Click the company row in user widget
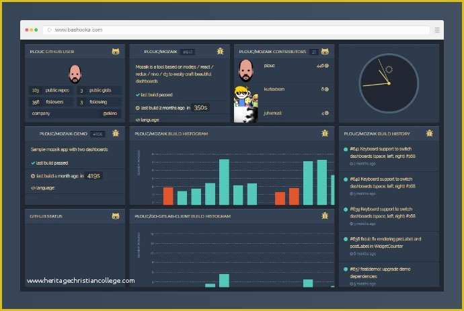 75,114
